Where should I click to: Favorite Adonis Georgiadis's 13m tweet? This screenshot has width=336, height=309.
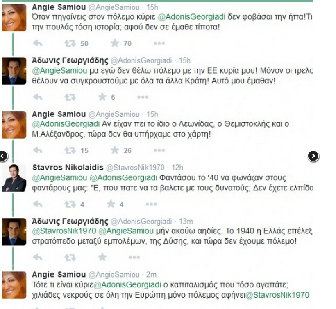tap(102, 257)
